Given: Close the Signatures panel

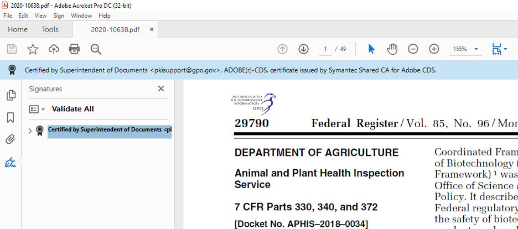Looking at the screenshot, I should [x=161, y=89].
